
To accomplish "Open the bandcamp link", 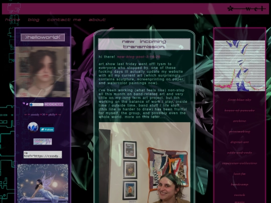I will tap(239, 184).
